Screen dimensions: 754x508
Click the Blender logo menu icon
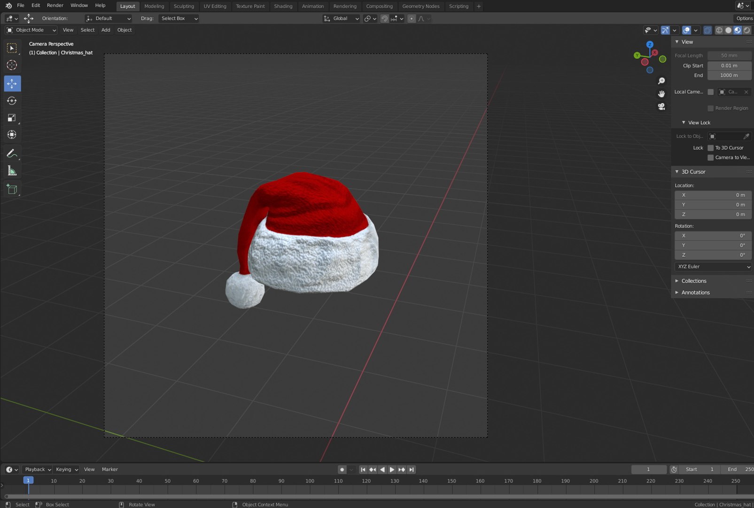(8, 6)
